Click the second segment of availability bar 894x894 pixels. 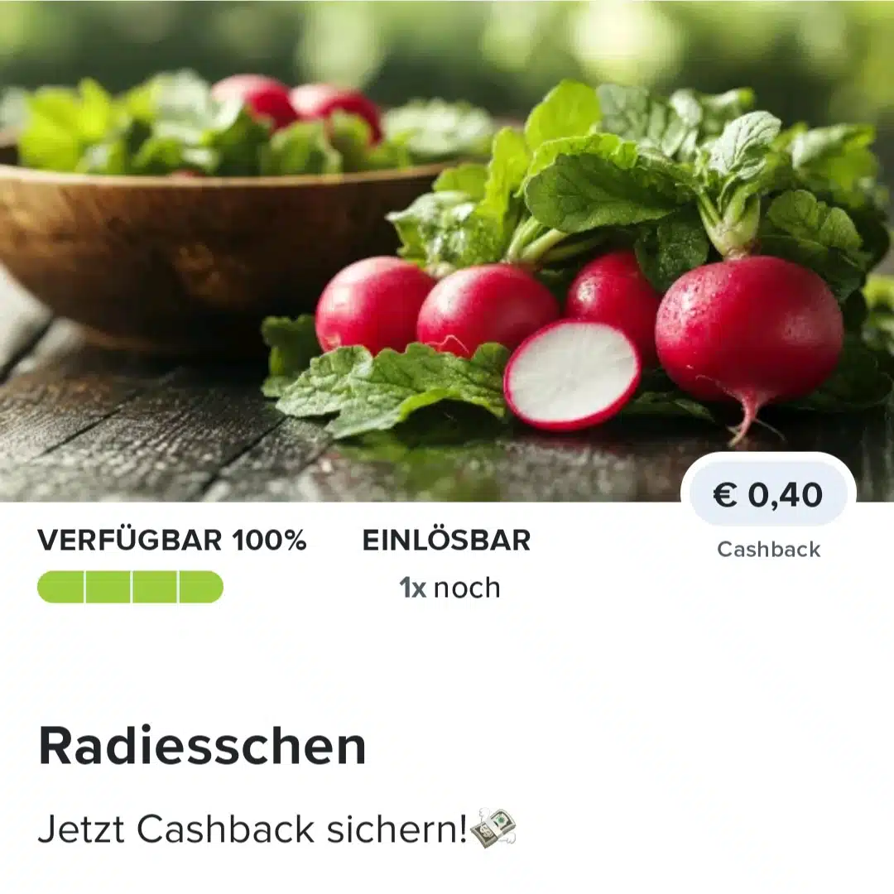(108, 587)
